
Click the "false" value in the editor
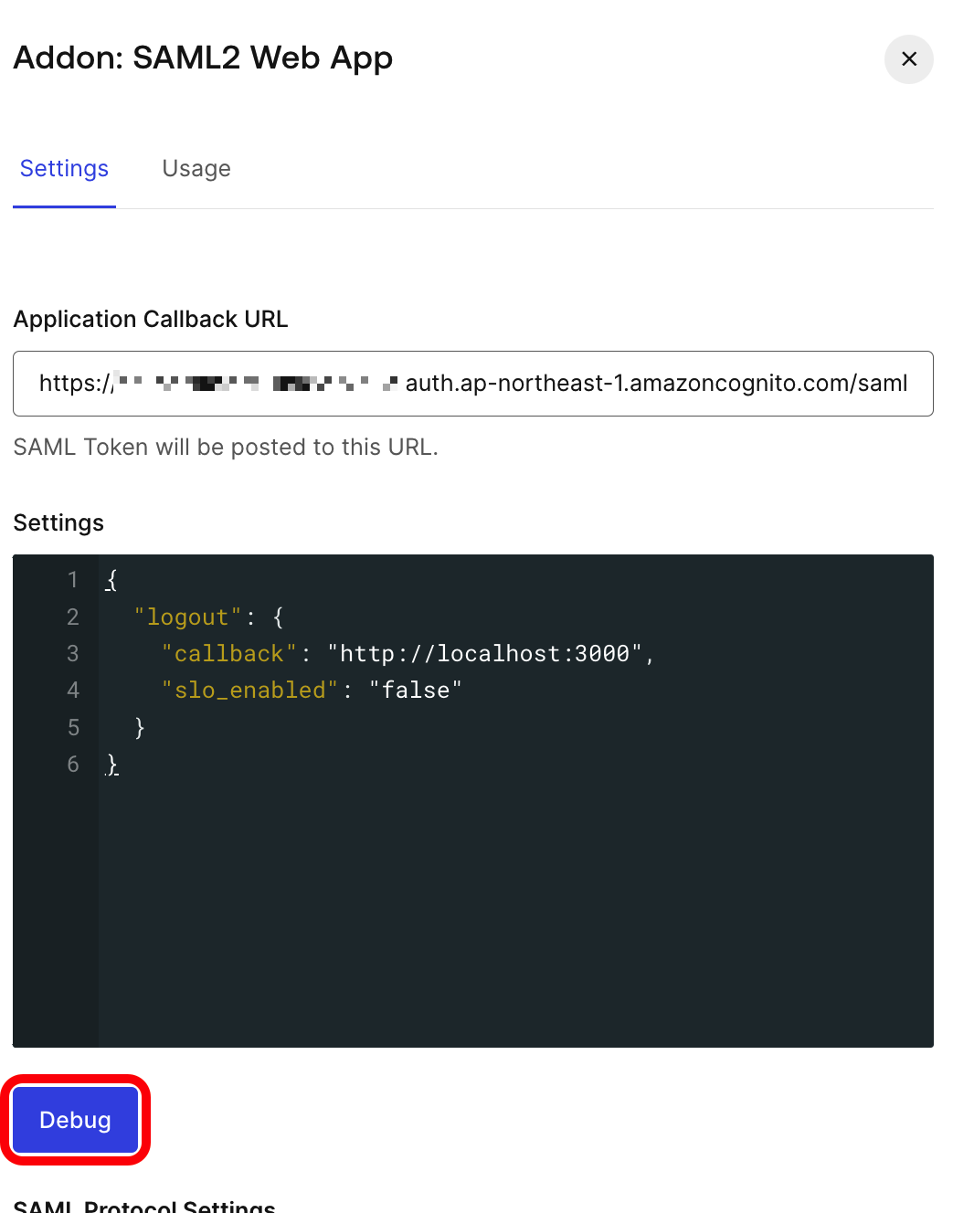(416, 691)
